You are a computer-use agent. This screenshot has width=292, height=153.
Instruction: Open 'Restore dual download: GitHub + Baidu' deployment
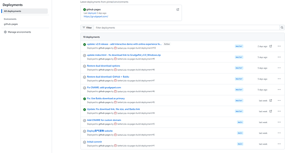[x=108, y=76]
